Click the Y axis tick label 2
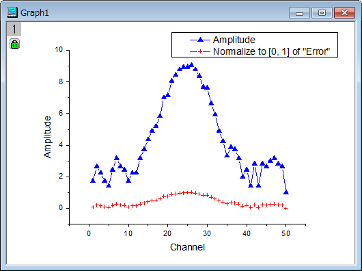This screenshot has height=271, width=362. tap(61, 177)
